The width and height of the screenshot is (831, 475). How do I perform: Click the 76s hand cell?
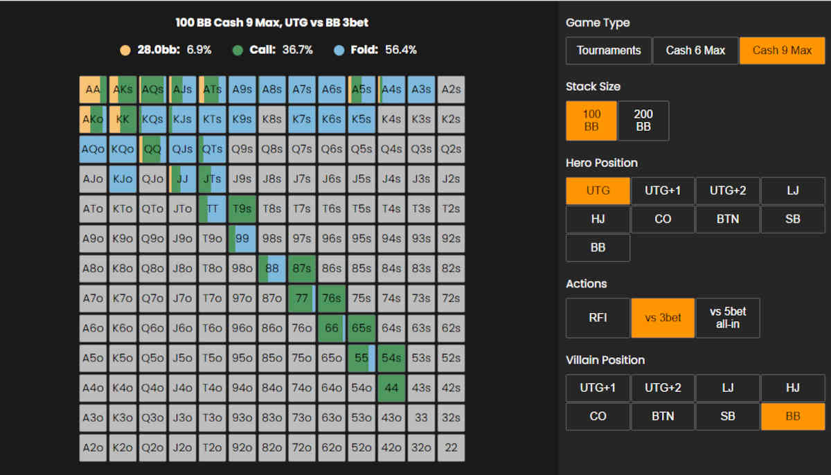point(332,298)
